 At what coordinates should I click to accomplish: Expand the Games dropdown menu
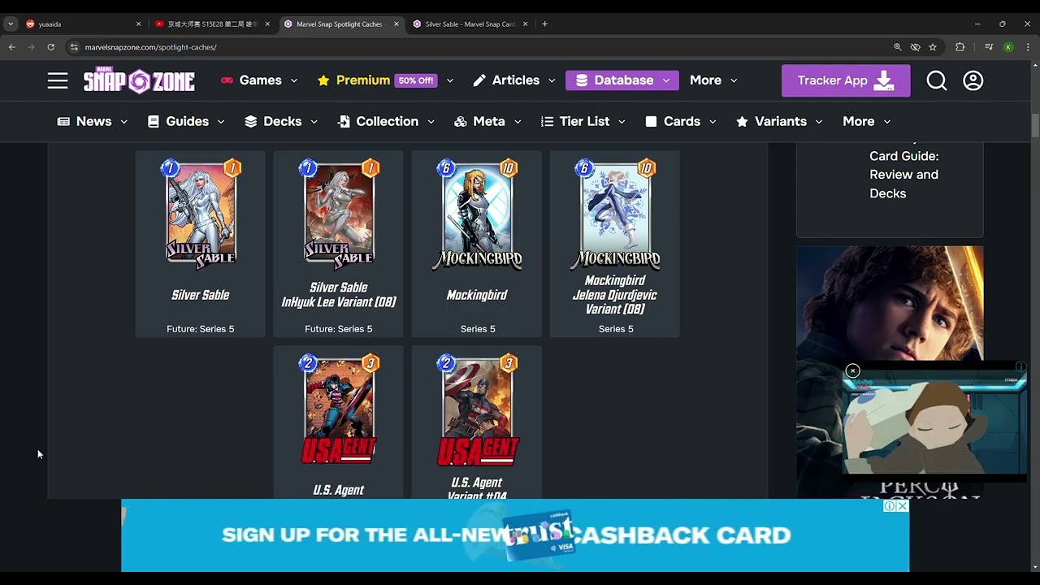pos(259,80)
